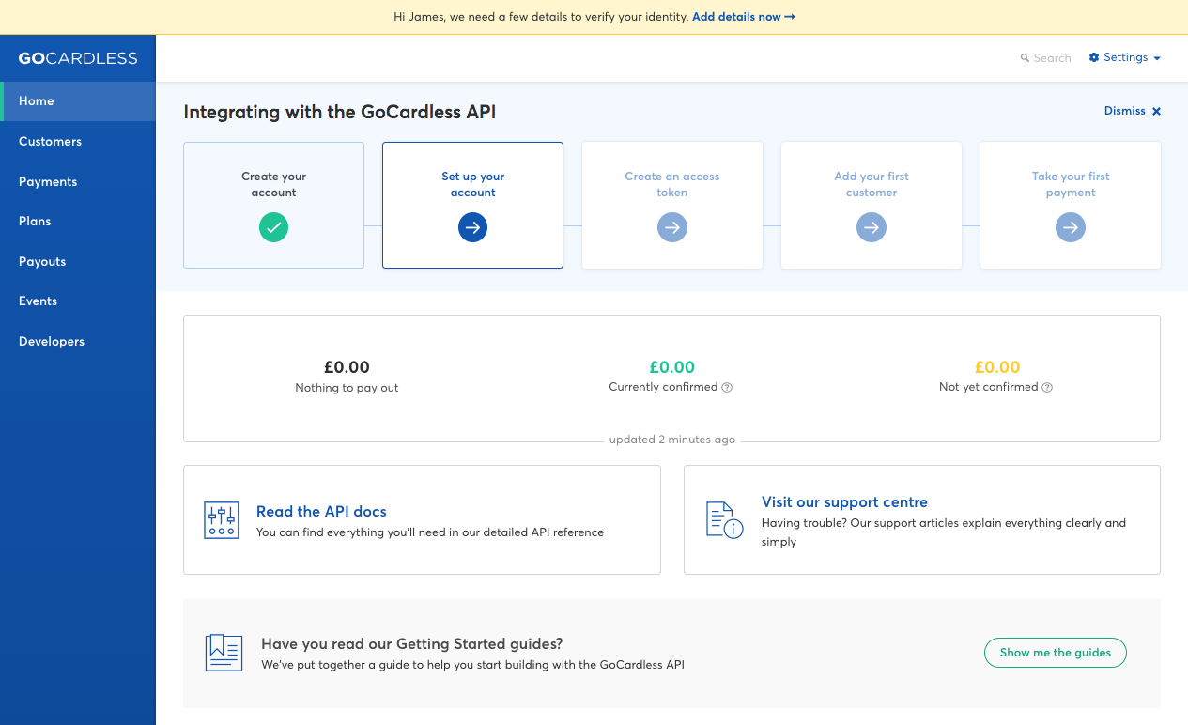Click the Add details now link
The height and width of the screenshot is (725, 1188).
pyautogui.click(x=744, y=17)
